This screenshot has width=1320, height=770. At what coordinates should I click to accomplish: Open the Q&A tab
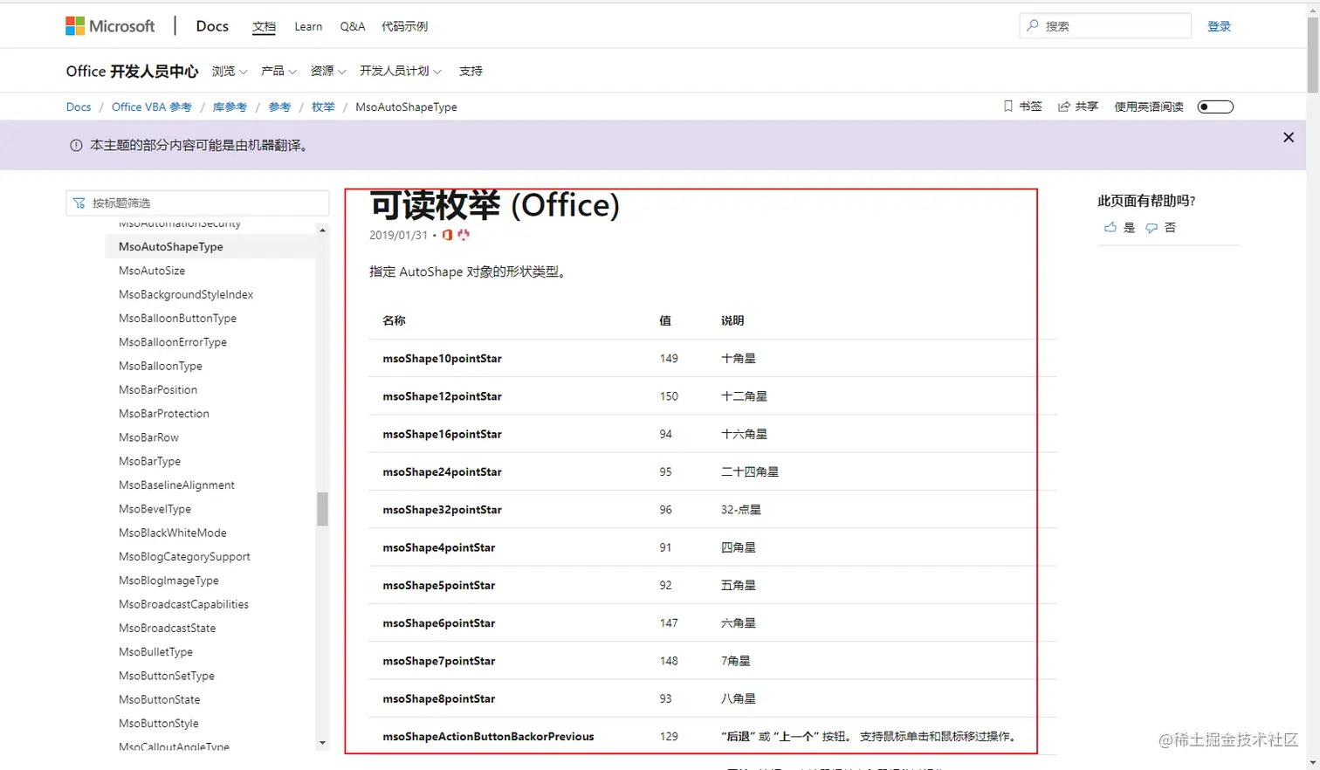pyautogui.click(x=353, y=26)
